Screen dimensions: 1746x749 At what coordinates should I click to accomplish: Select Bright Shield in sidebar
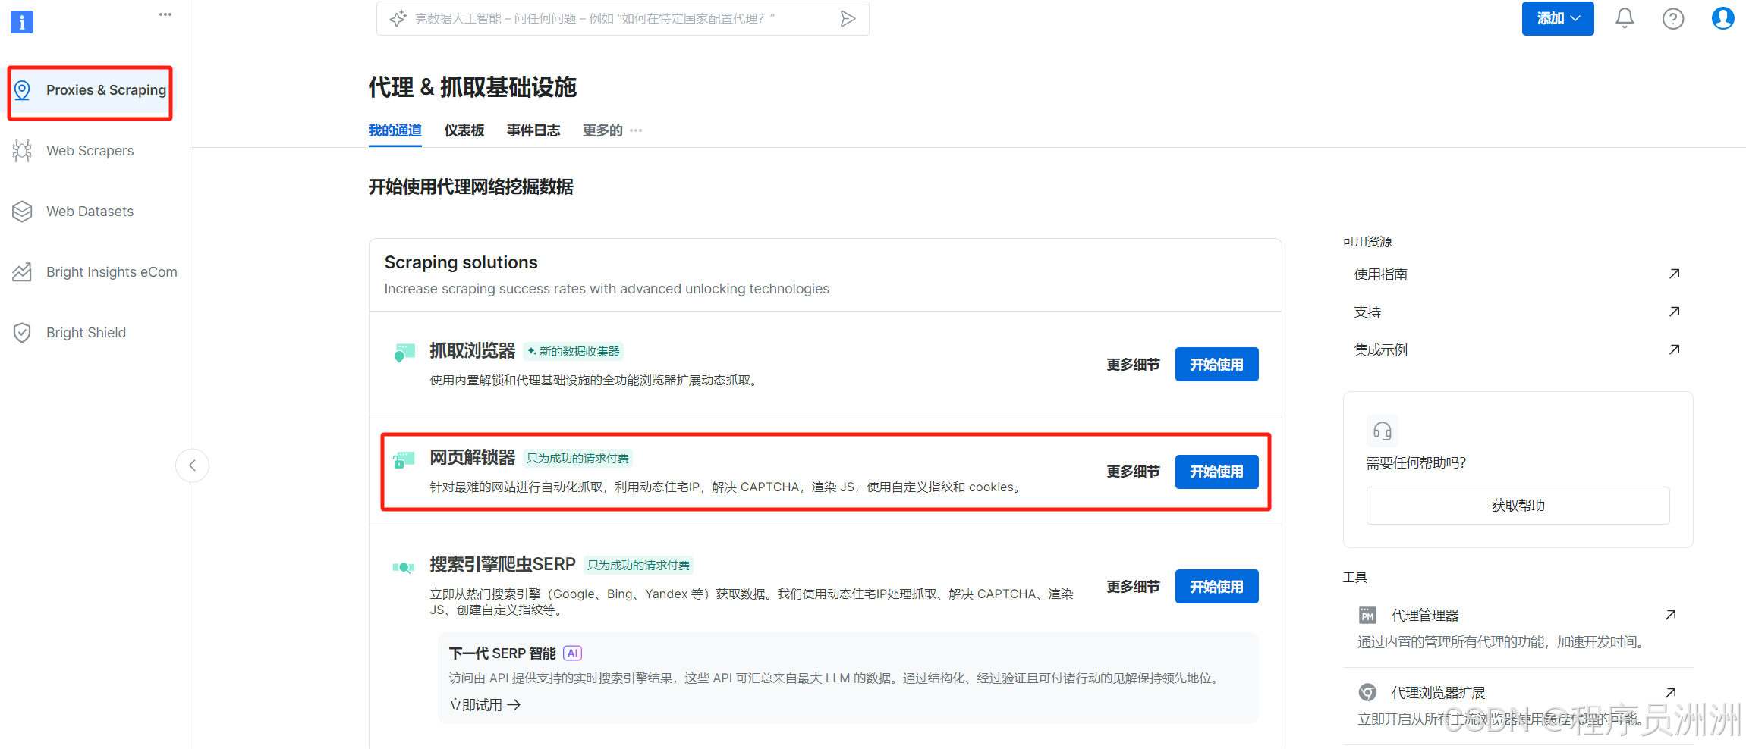pos(87,333)
